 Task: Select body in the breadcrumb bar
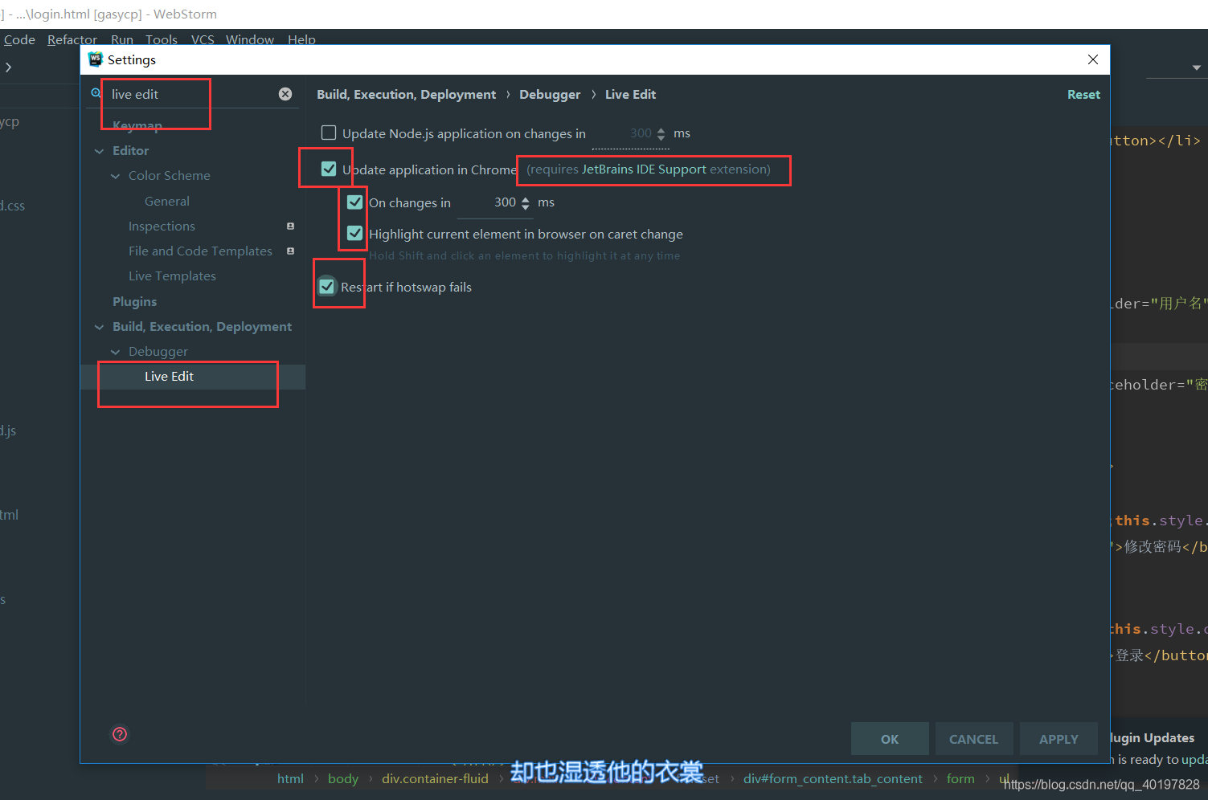click(343, 778)
